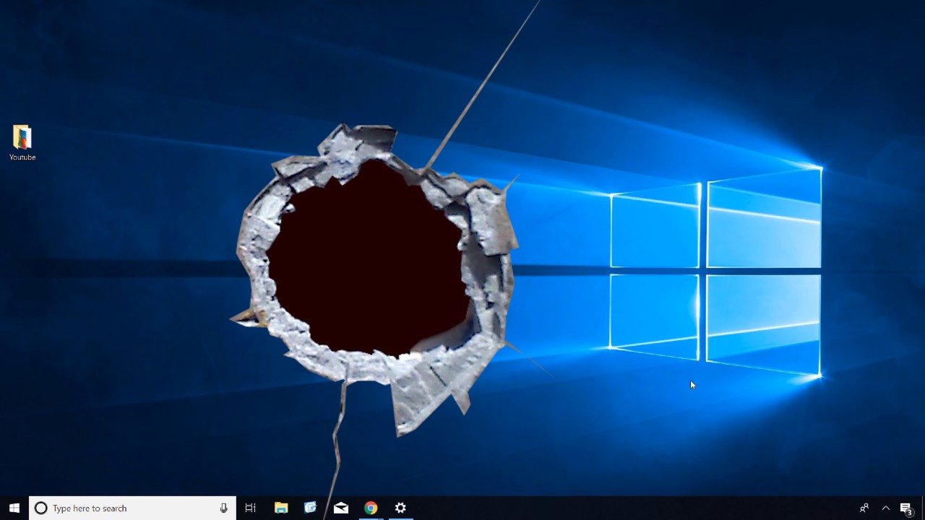Image resolution: width=925 pixels, height=520 pixels.
Task: Click the 'Youtube' label under the desktop folder
Action: [22, 157]
